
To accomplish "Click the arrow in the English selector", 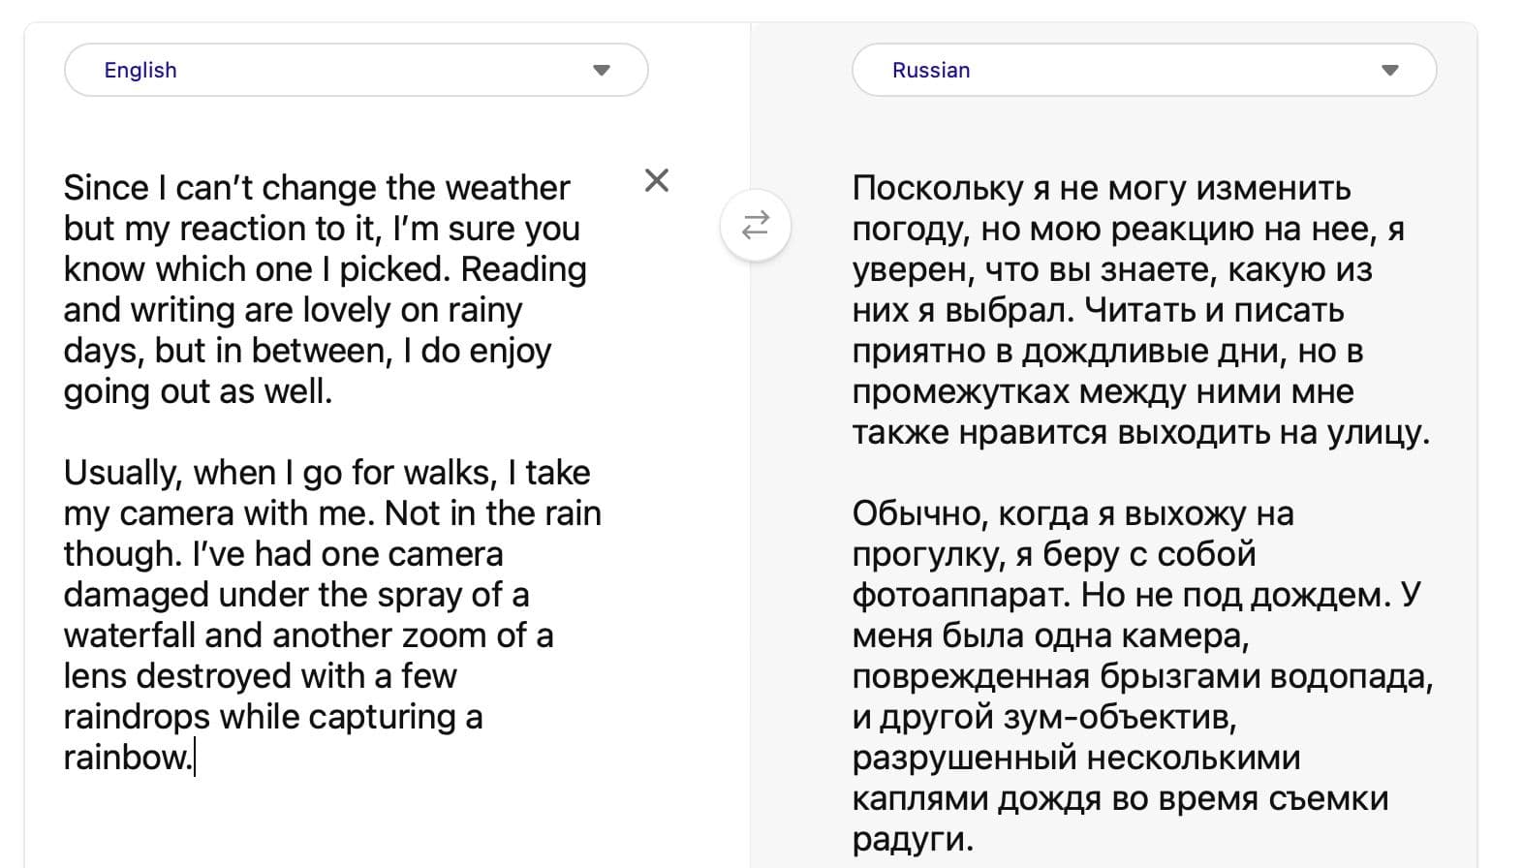I will 602,70.
